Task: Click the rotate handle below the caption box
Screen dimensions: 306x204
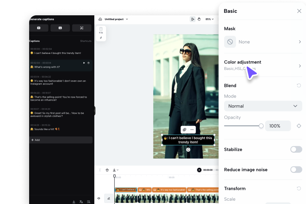Action: click(188, 150)
